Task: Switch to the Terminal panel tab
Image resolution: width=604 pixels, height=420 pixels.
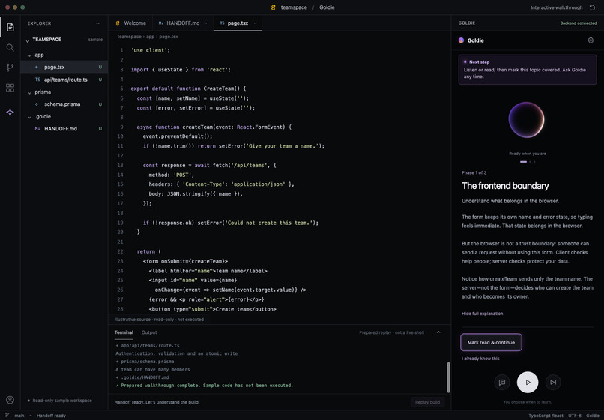Action: click(x=124, y=332)
